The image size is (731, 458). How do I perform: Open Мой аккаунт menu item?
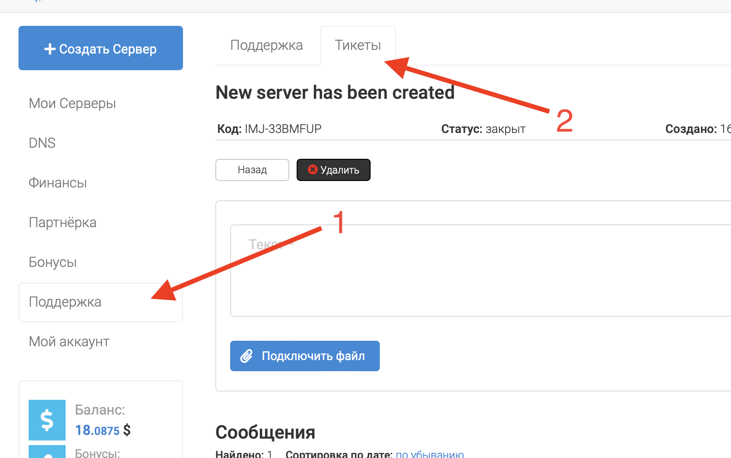[x=69, y=342]
